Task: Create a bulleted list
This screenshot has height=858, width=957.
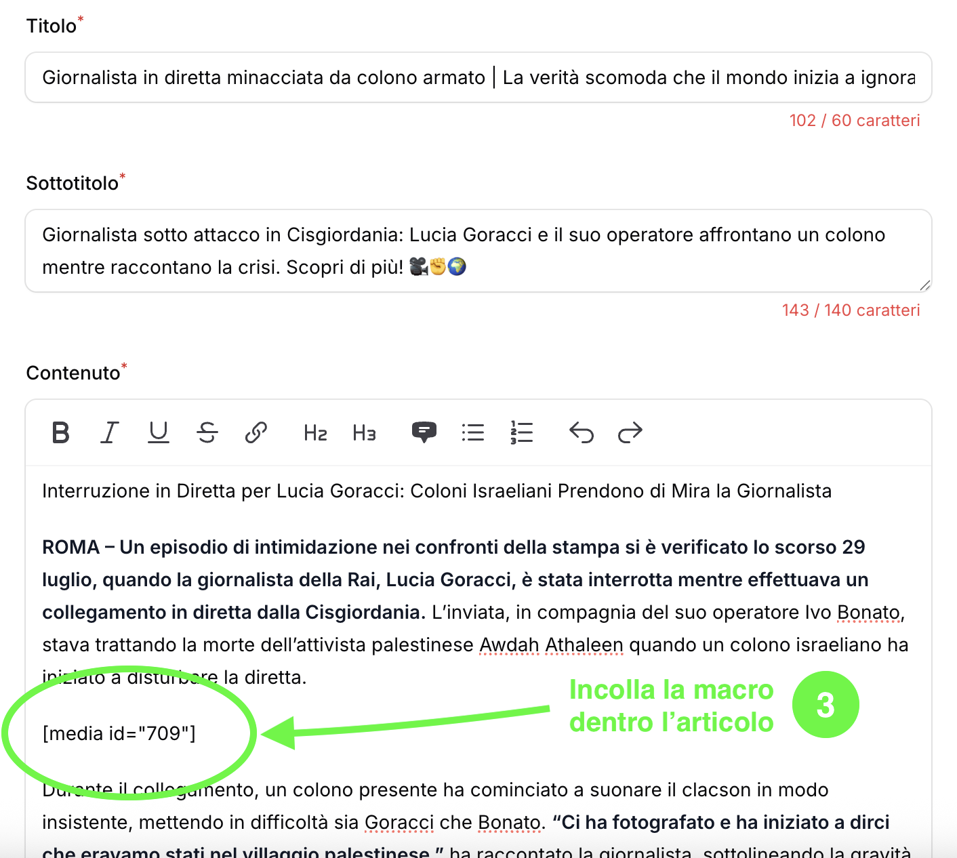Action: coord(473,432)
